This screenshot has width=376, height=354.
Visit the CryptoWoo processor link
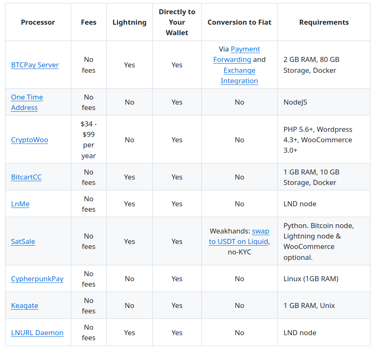tap(29, 140)
